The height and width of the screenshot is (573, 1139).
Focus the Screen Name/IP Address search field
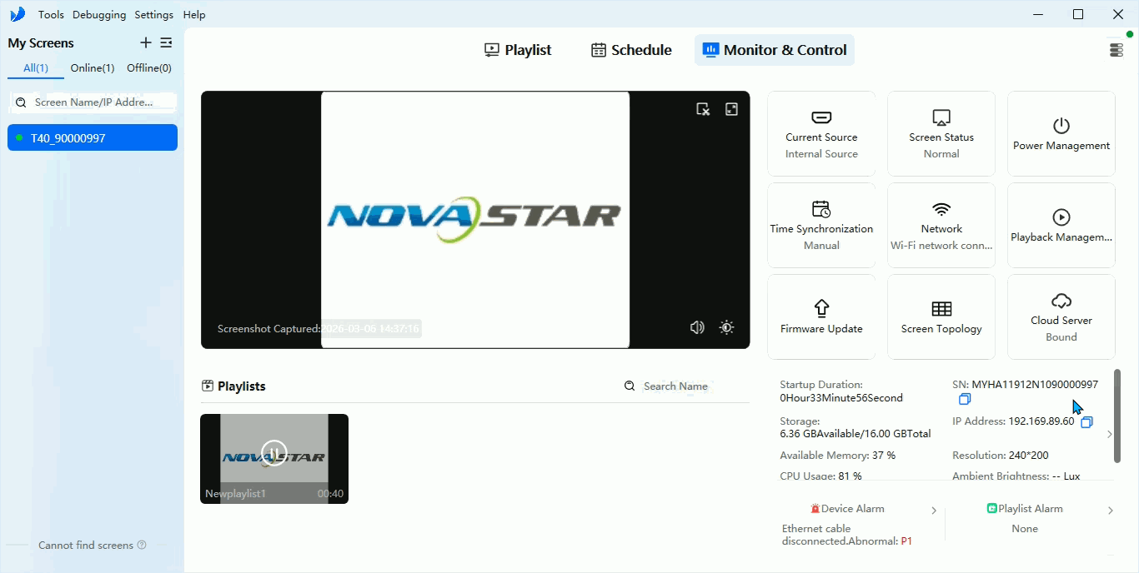(x=93, y=102)
